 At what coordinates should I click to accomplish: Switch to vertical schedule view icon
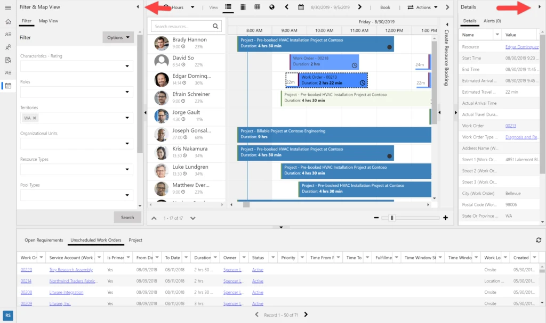[x=243, y=7]
